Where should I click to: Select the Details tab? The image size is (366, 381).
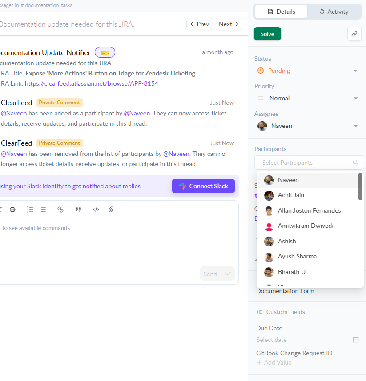pos(281,12)
